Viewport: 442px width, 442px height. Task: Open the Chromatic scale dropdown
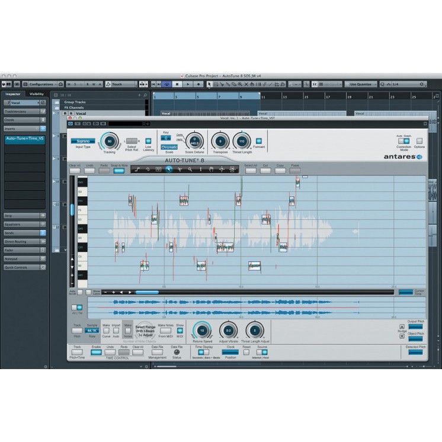pos(169,147)
